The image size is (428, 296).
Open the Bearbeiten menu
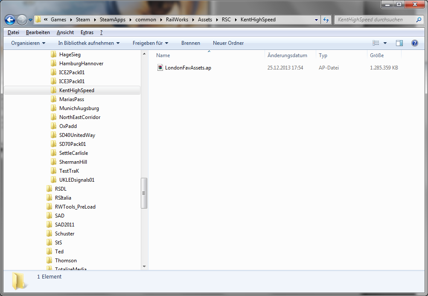click(38, 32)
